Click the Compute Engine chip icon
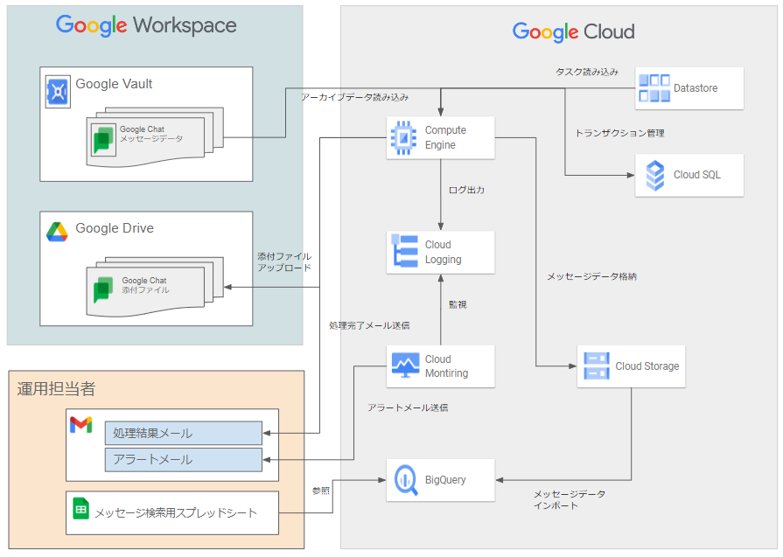The image size is (783, 557). (x=403, y=138)
